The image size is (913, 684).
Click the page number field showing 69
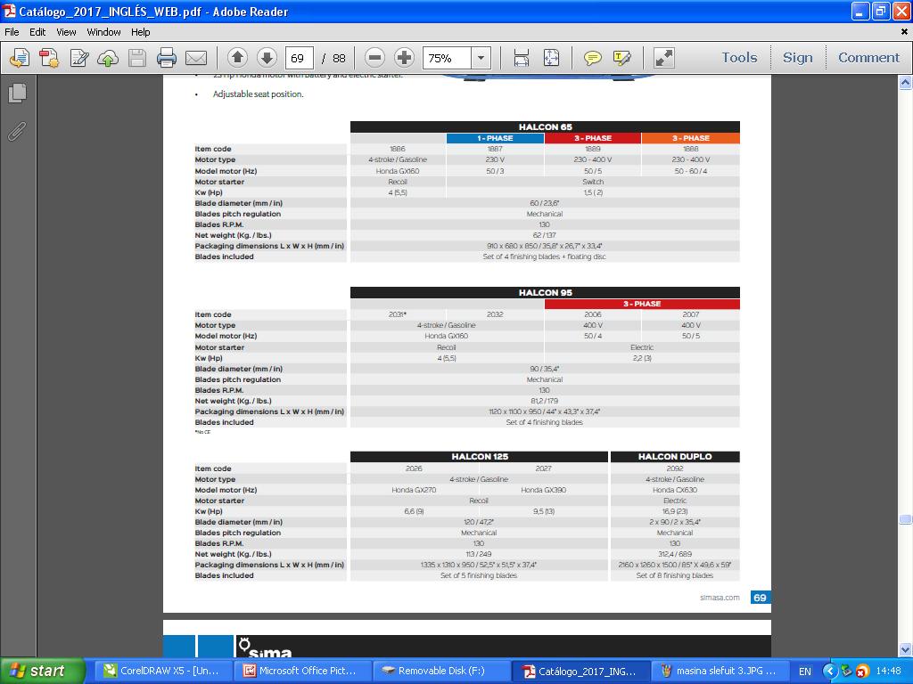pos(300,58)
